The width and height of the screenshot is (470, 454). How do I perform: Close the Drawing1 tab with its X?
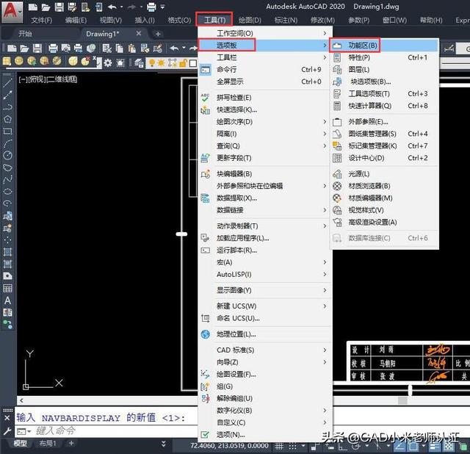(x=139, y=33)
